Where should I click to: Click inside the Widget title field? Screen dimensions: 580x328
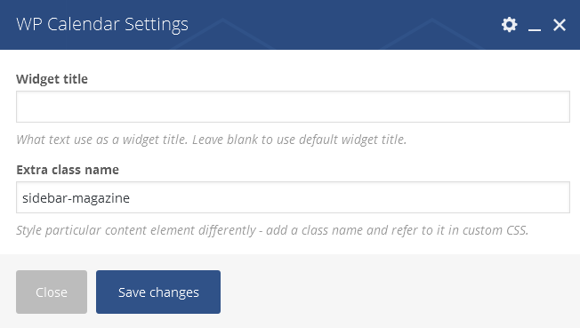click(x=293, y=107)
